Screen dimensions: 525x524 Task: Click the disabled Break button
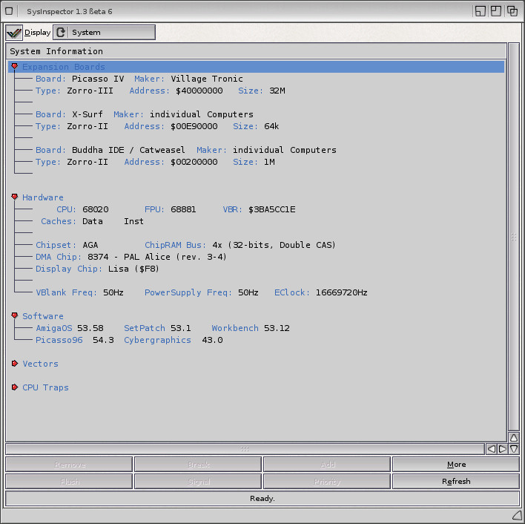pos(198,465)
